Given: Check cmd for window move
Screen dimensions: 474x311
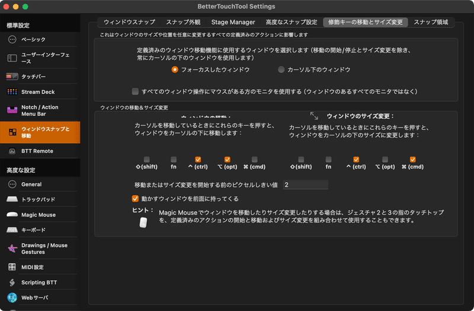Looking at the screenshot, I should (x=255, y=159).
